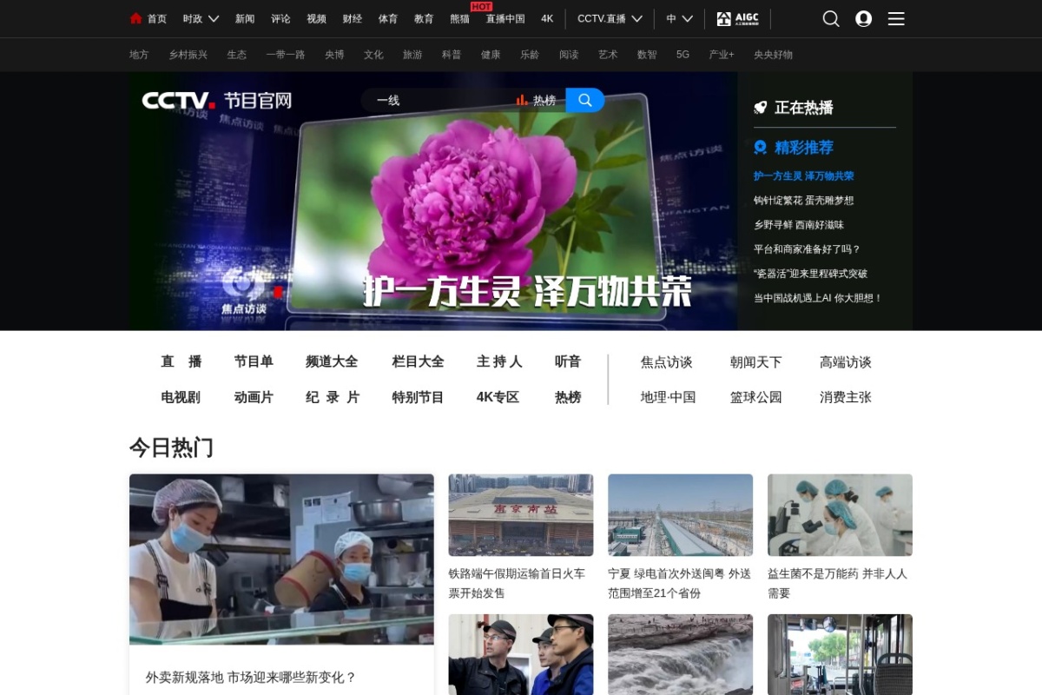Open 新闻 in the top menu
This screenshot has height=695, width=1042.
tap(245, 18)
